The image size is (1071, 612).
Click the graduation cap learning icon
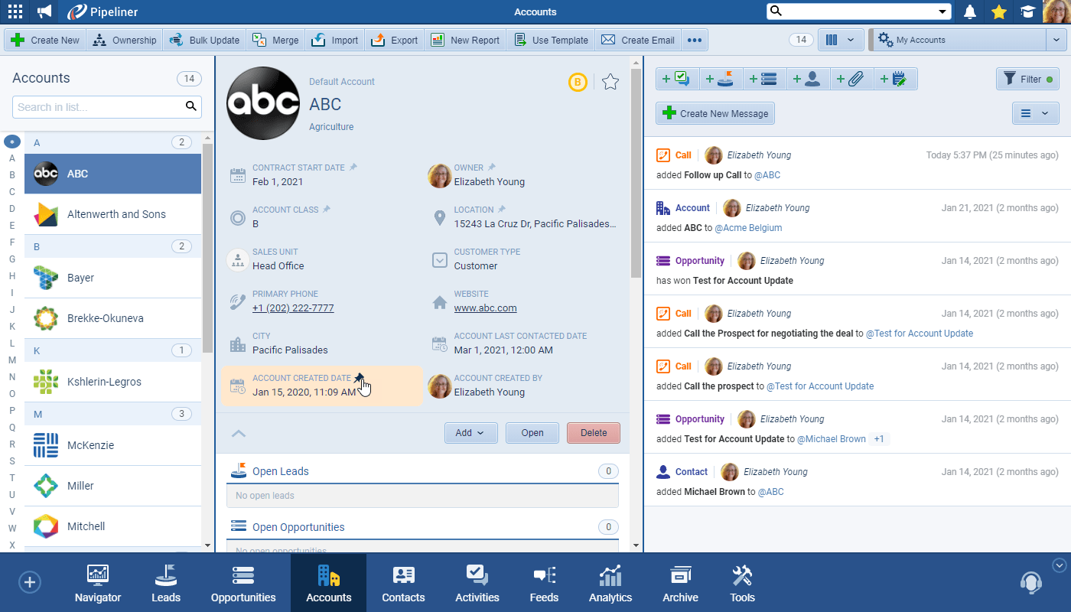tap(1026, 11)
